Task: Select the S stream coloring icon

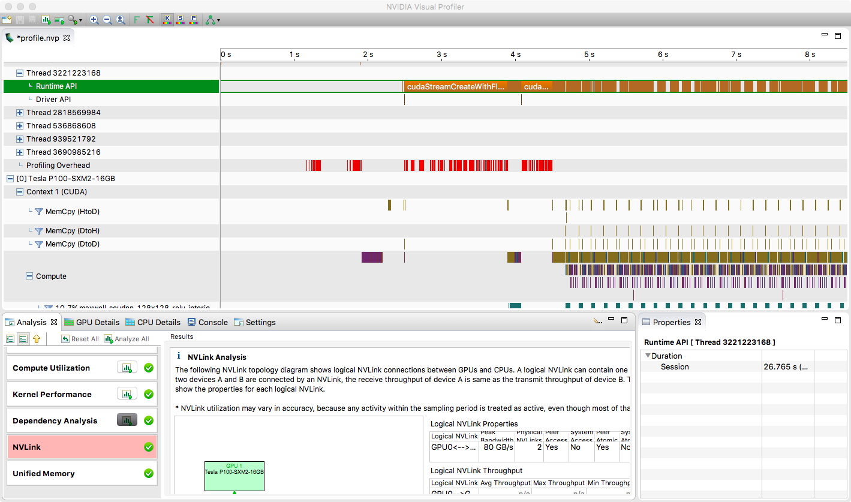Action: [x=181, y=19]
